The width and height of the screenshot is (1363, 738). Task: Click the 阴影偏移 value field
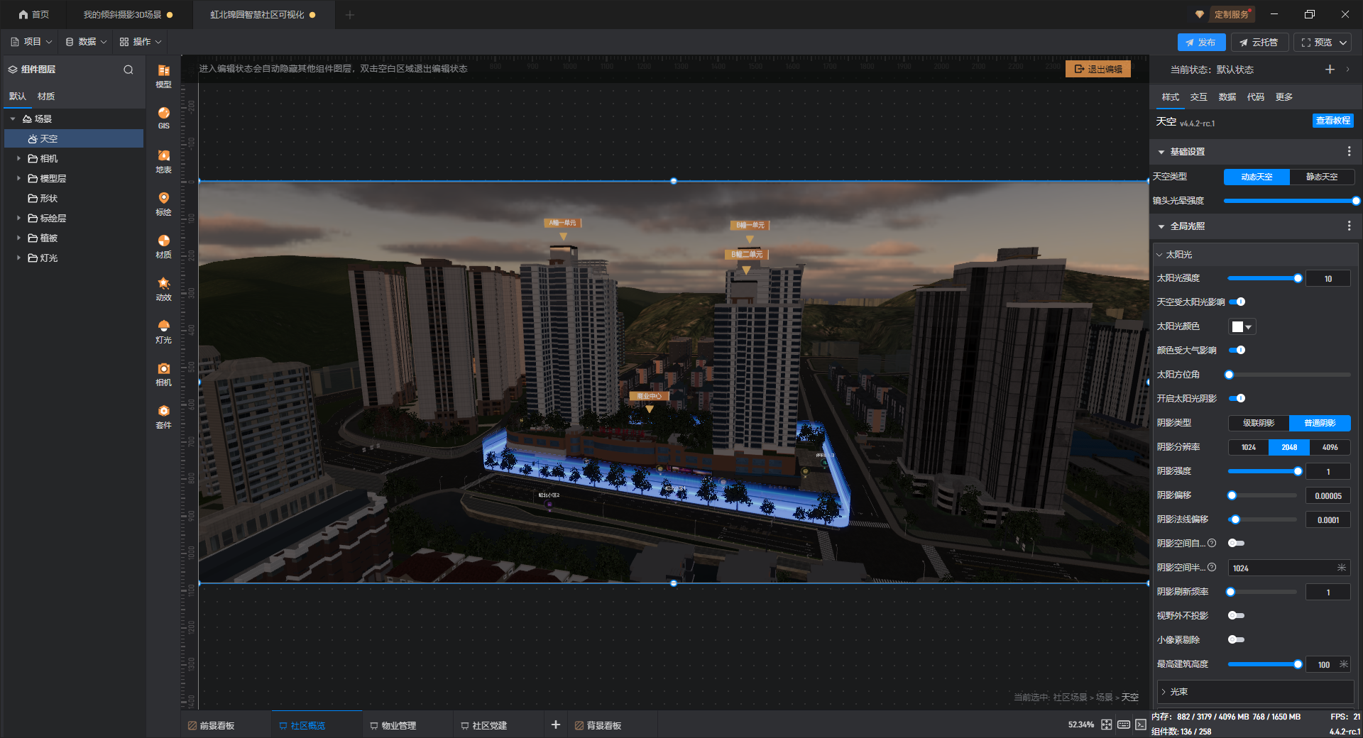tap(1328, 496)
